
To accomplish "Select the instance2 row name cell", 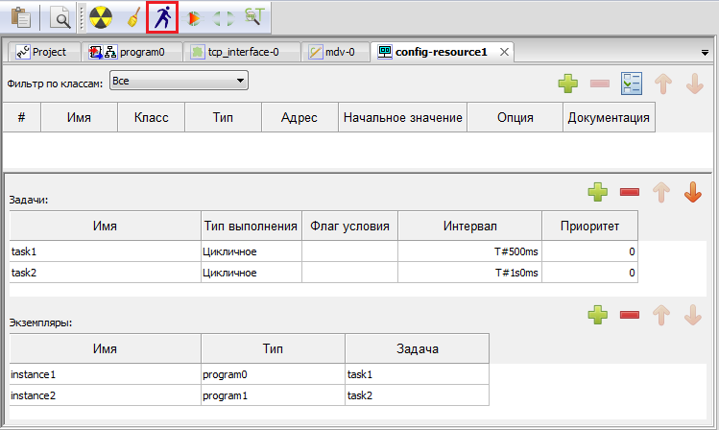I will (x=105, y=394).
